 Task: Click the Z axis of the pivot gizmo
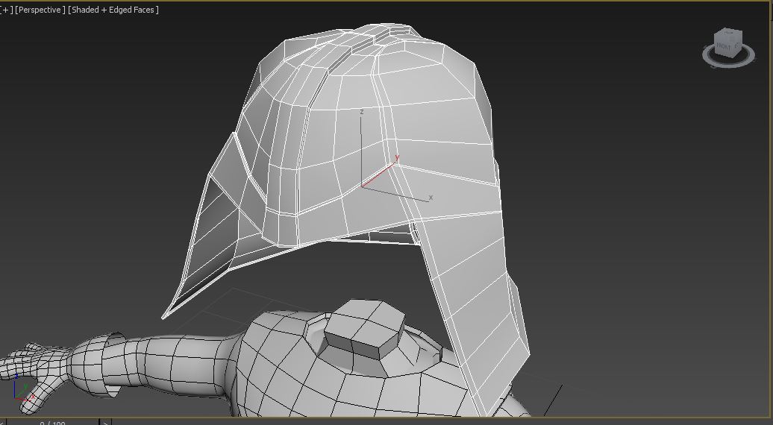click(x=361, y=142)
